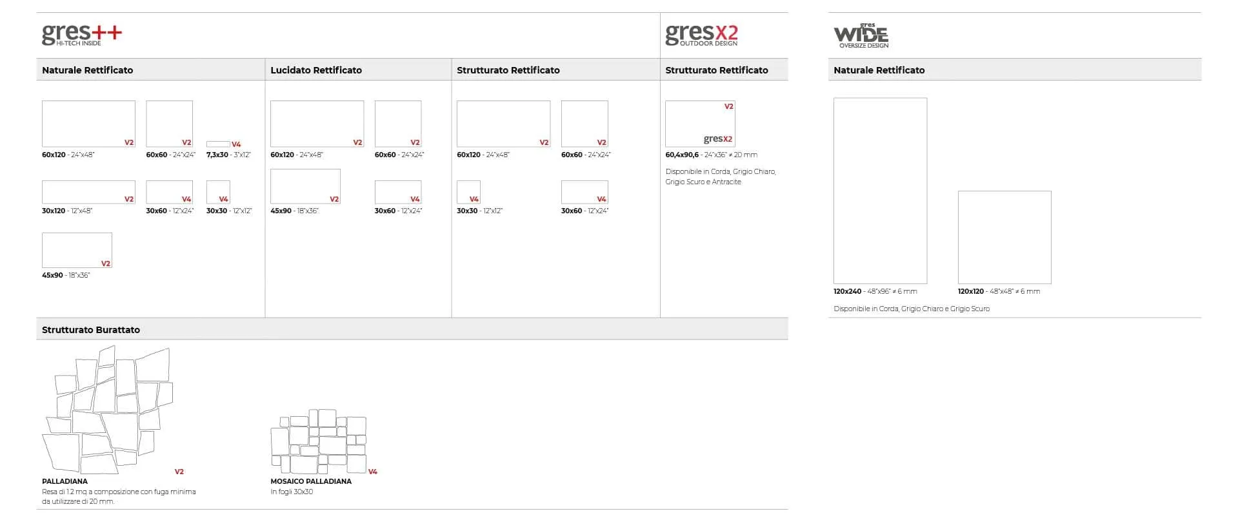Click the V2 badge beside the Palladiana pattern
The width and height of the screenshot is (1238, 527).
point(179,472)
